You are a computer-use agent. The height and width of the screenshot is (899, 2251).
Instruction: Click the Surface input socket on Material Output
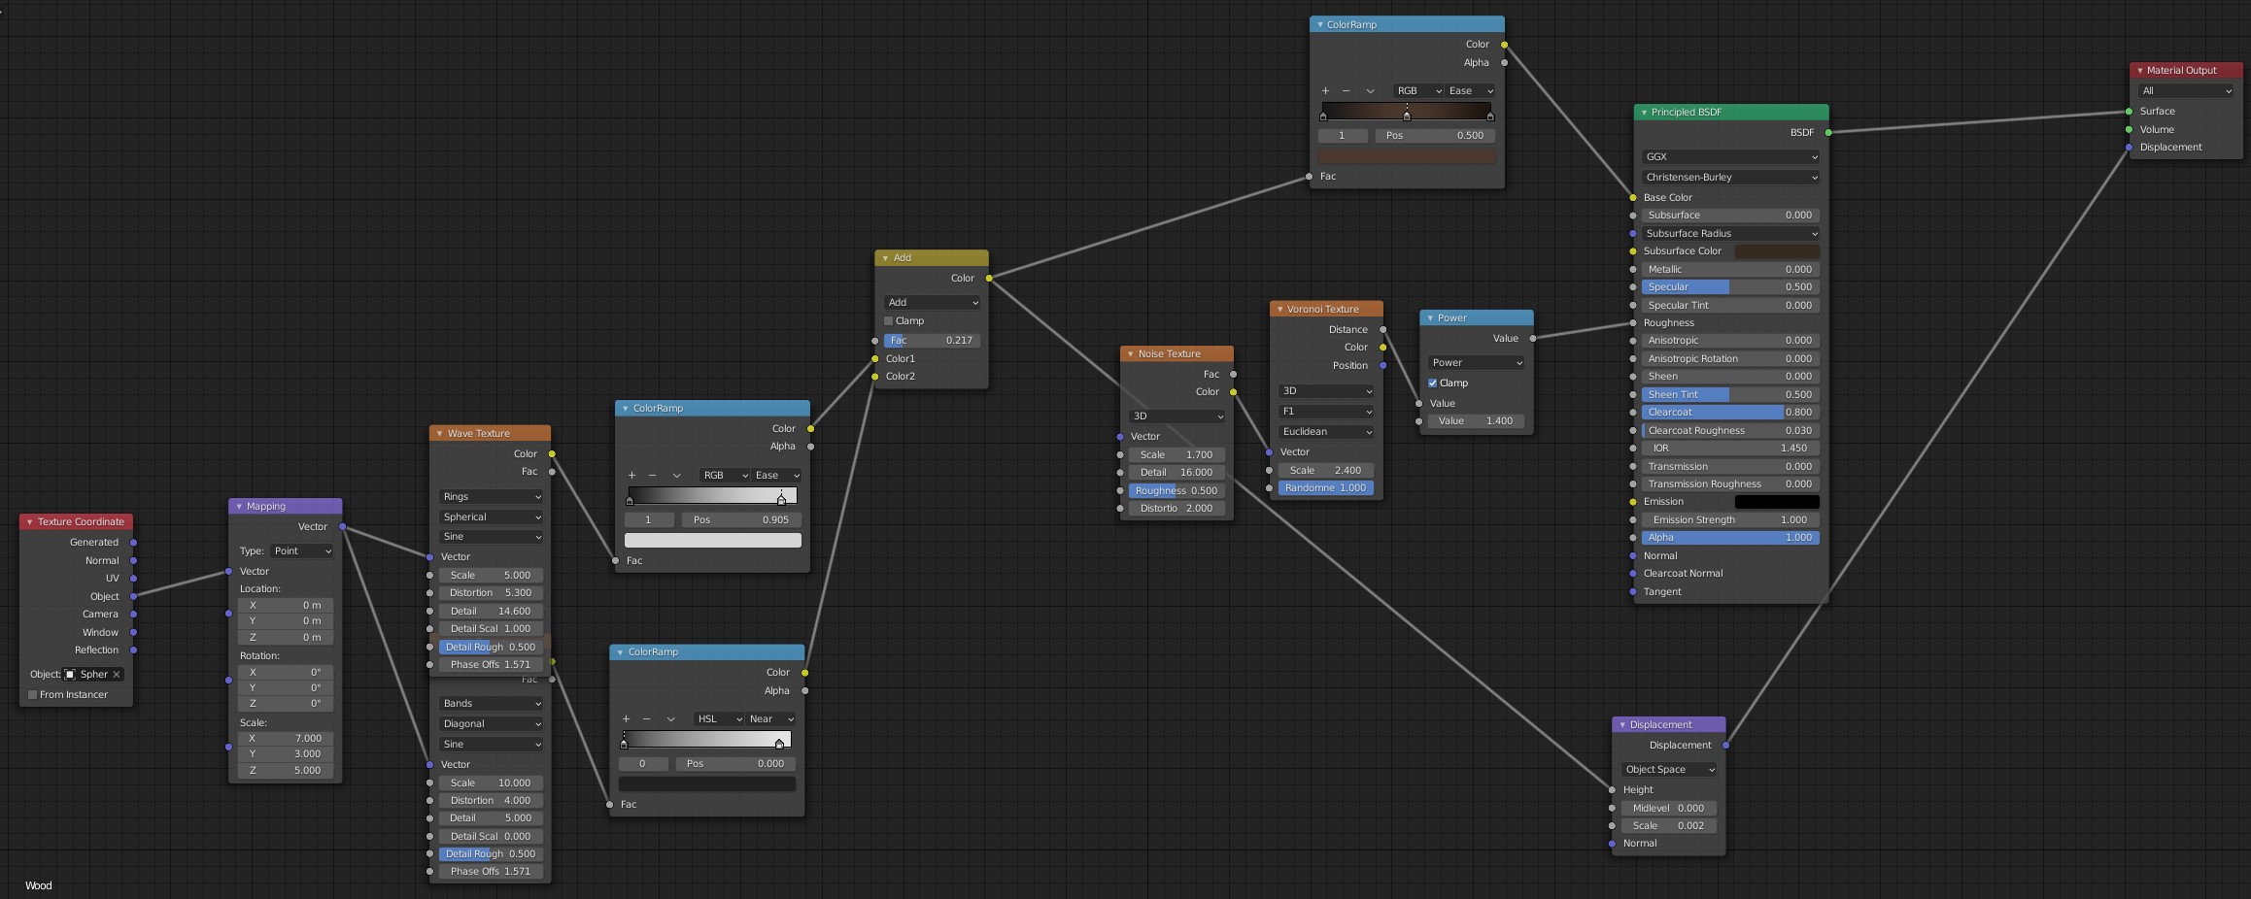click(2129, 111)
